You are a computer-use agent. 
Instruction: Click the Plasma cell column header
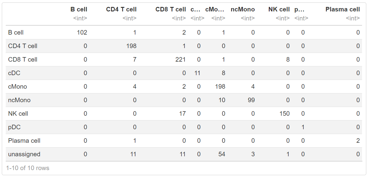point(343,9)
